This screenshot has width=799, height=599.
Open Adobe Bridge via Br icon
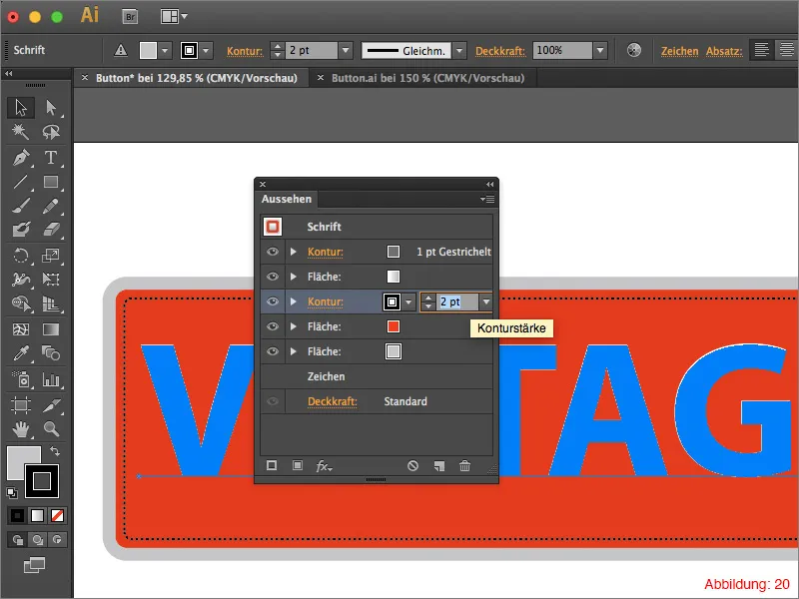(131, 17)
